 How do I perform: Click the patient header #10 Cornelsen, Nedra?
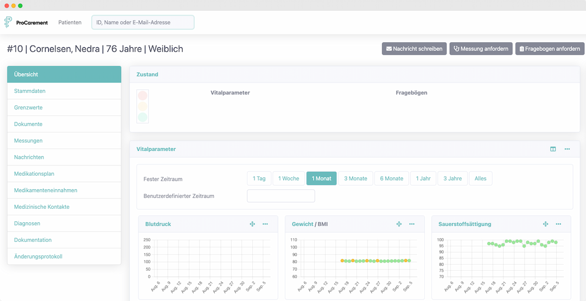point(95,49)
